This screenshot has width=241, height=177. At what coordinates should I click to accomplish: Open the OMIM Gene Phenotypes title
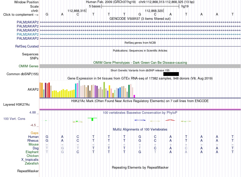click(140, 62)
